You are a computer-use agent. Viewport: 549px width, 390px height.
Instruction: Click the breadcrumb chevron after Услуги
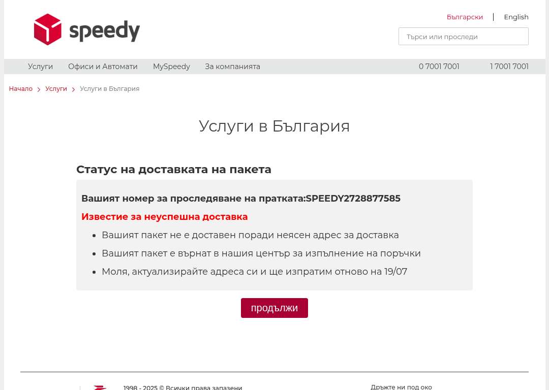74,89
